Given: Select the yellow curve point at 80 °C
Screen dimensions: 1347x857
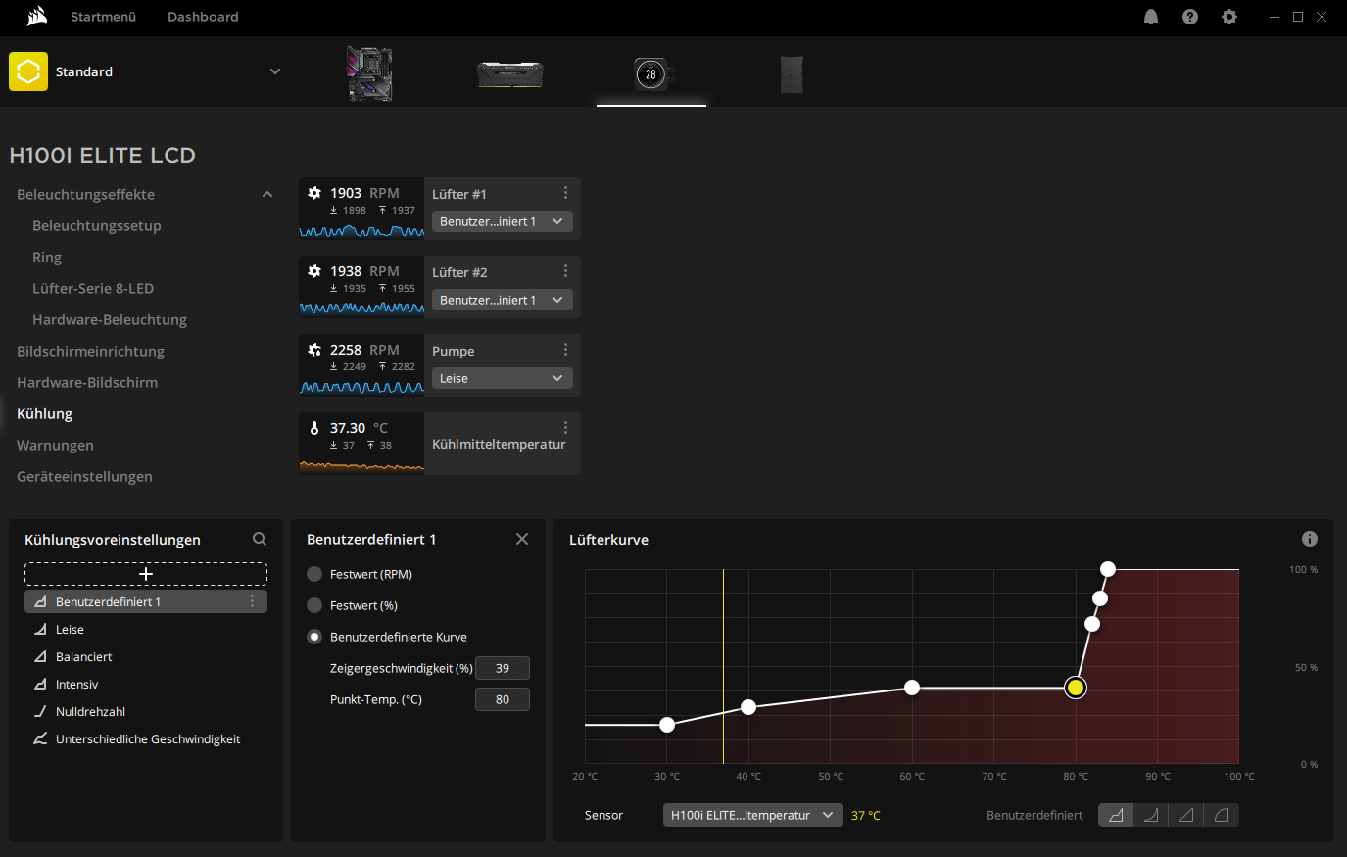Looking at the screenshot, I should click(1076, 688).
